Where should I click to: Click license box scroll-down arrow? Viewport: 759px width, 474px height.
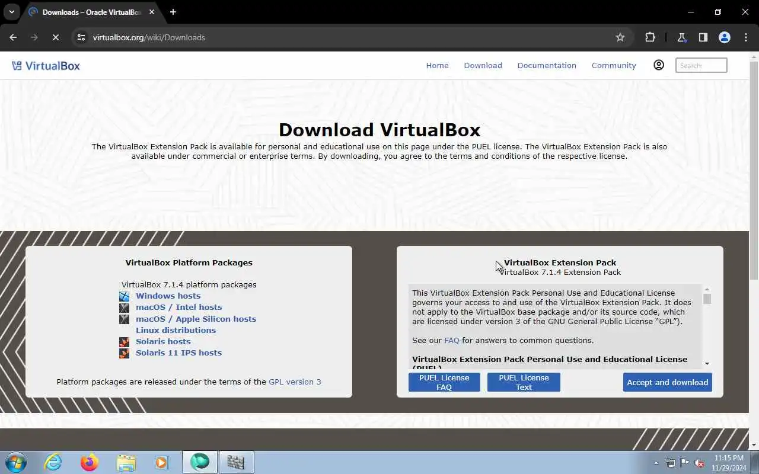point(707,363)
